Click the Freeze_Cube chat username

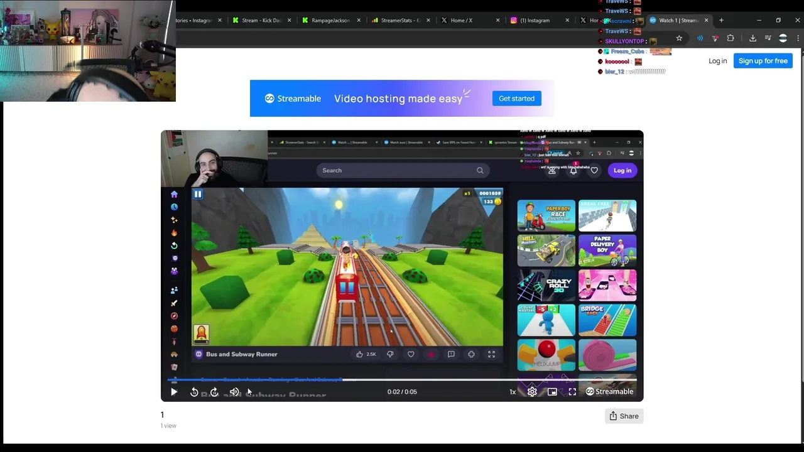pos(627,51)
